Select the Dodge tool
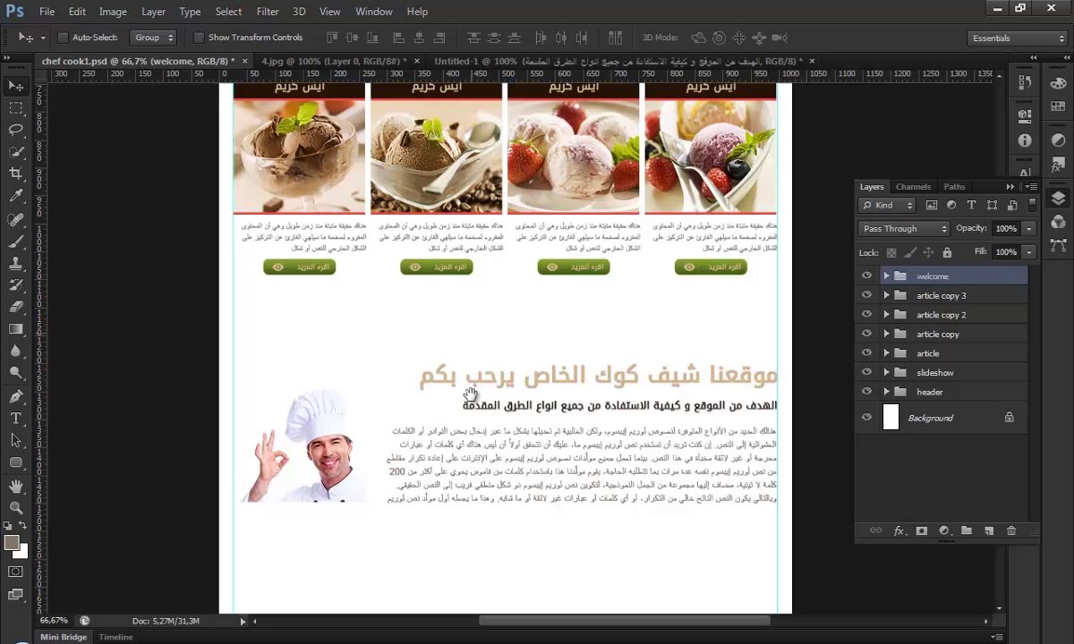This screenshot has width=1074, height=644. coord(16,373)
